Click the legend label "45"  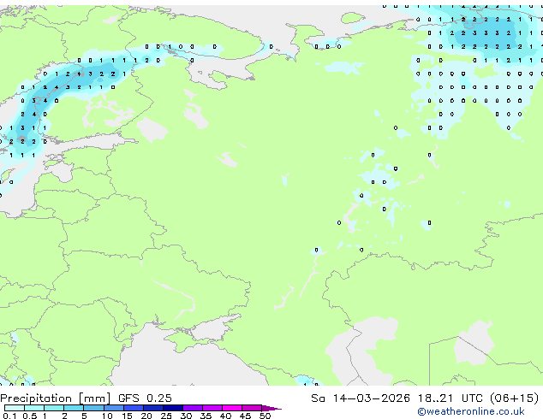pos(245,416)
